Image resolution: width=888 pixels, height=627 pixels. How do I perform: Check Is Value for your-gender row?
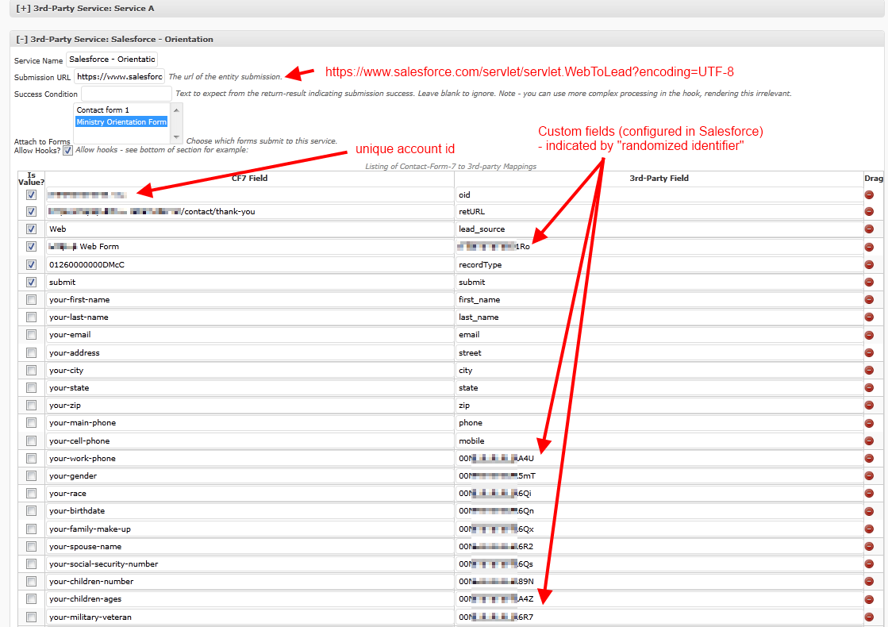coord(31,475)
